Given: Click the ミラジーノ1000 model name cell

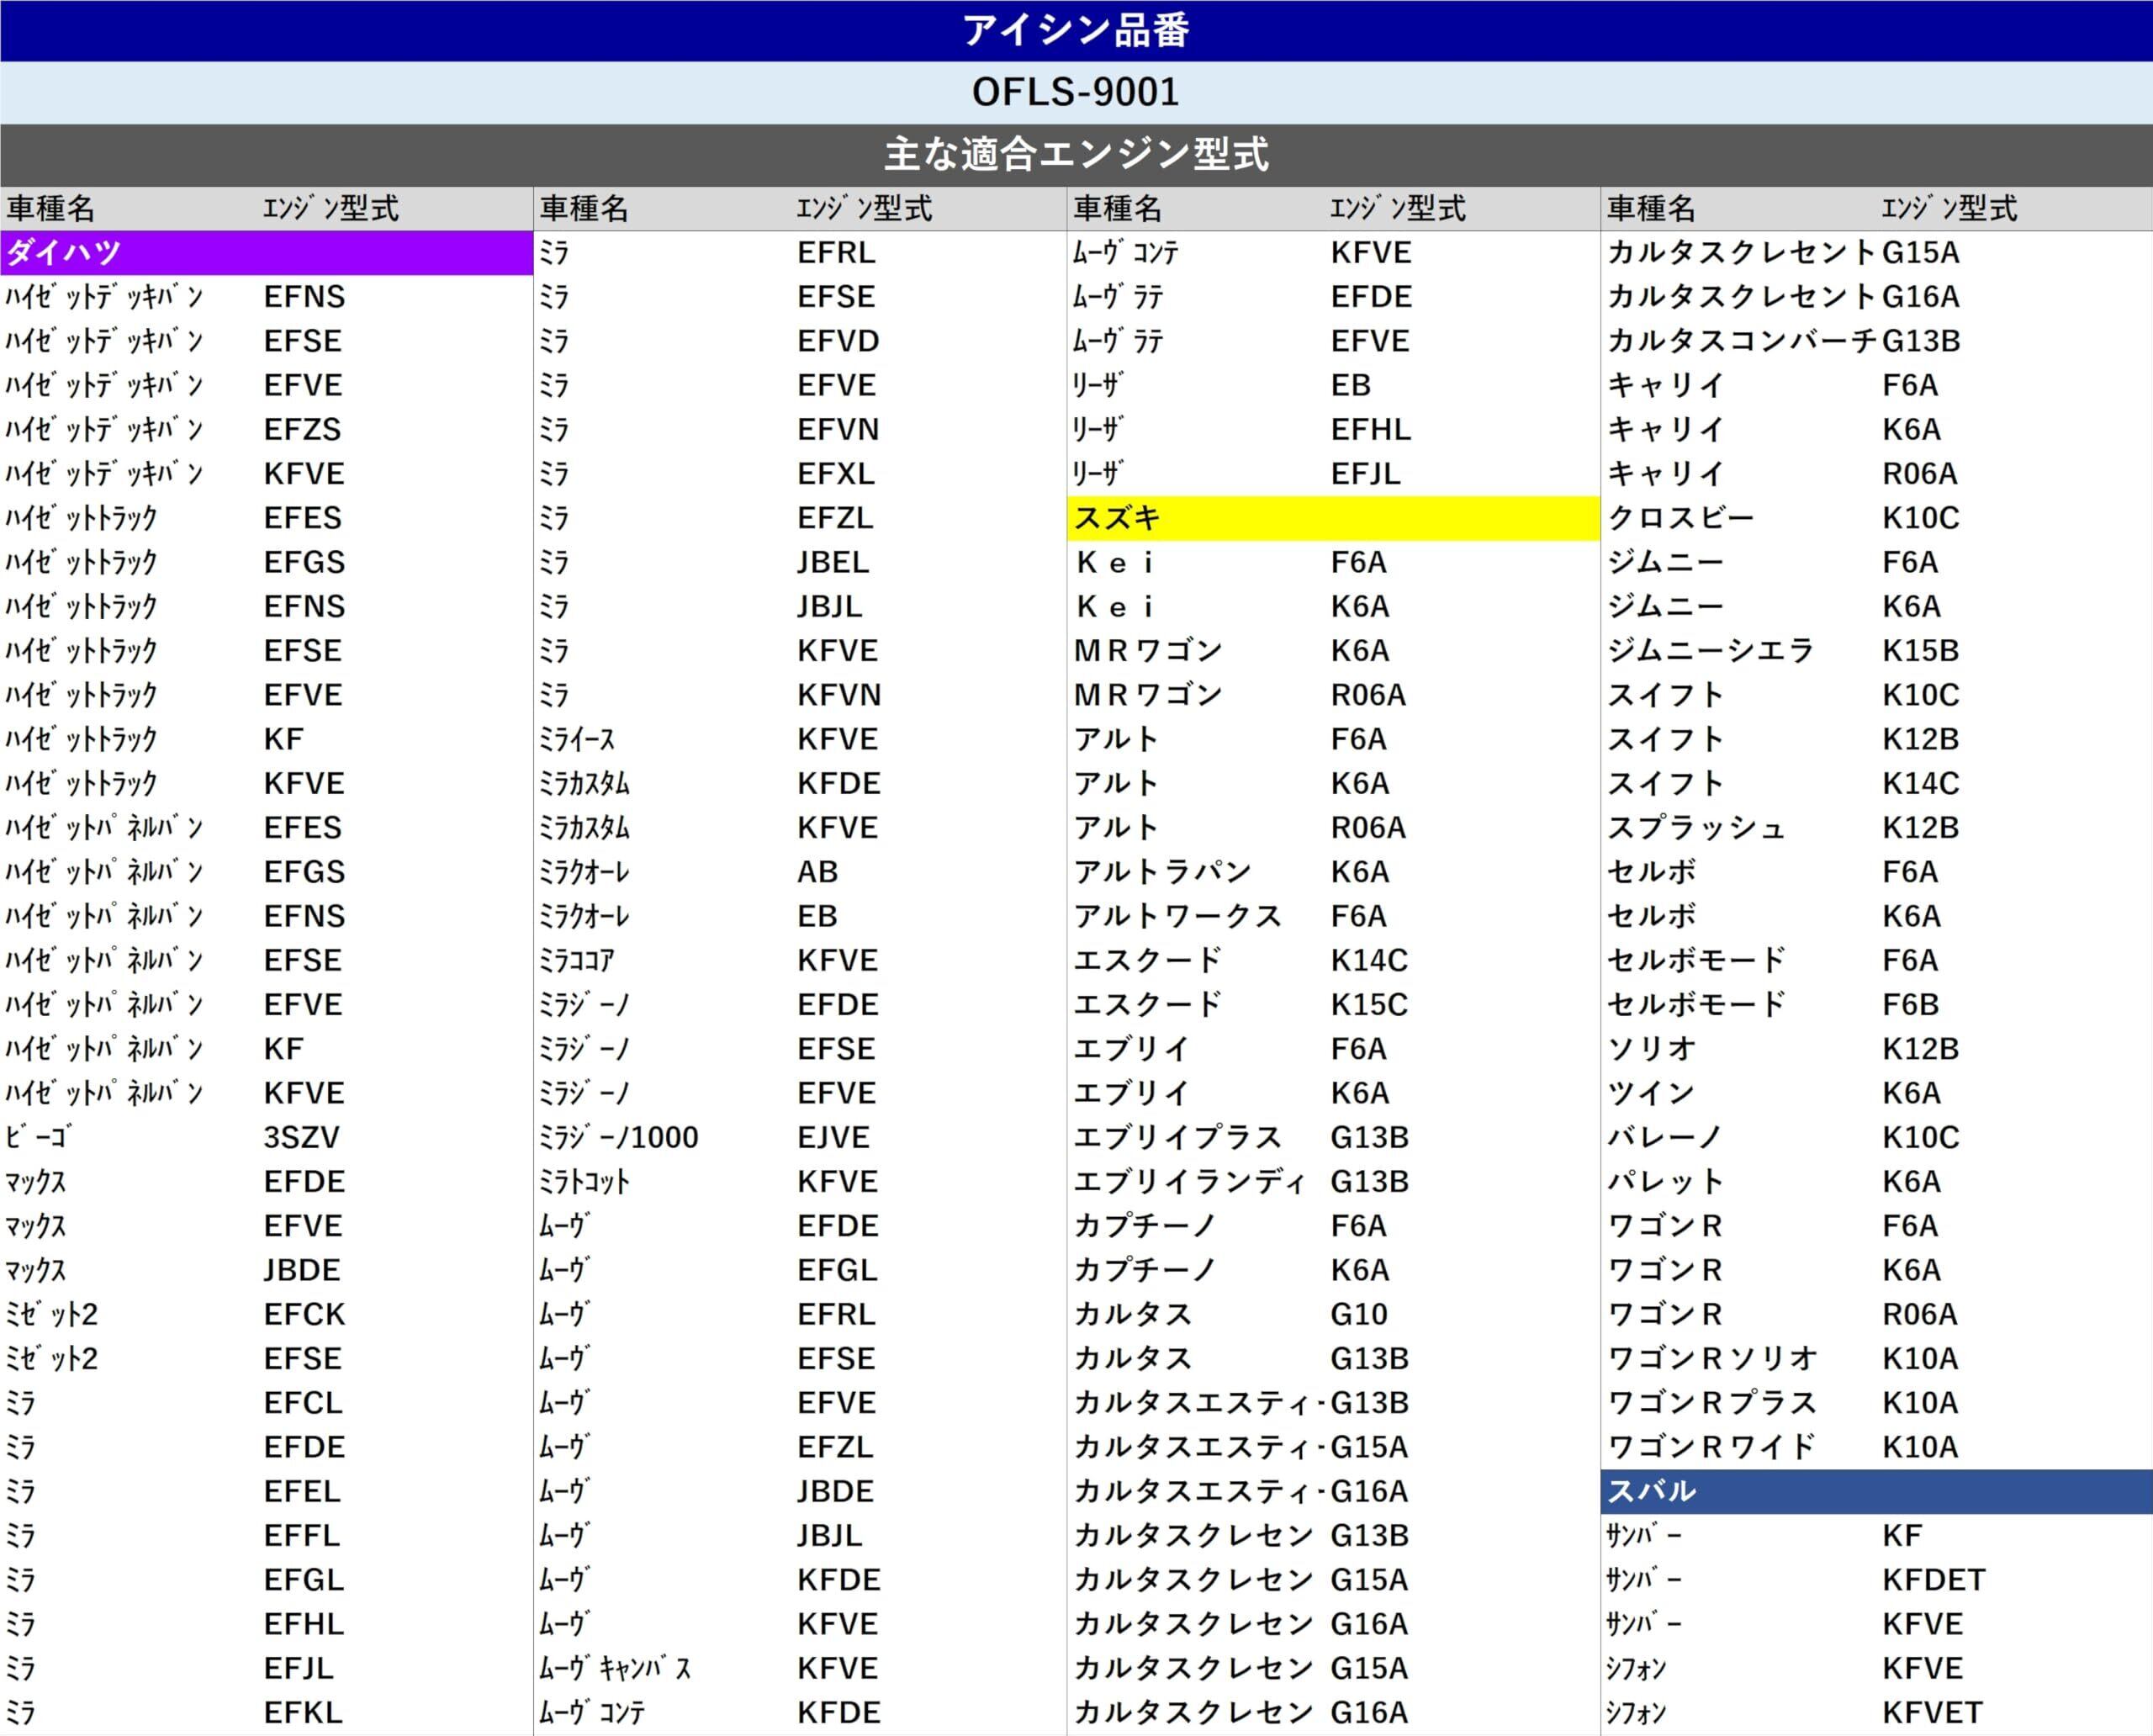Looking at the screenshot, I should point(618,1137).
